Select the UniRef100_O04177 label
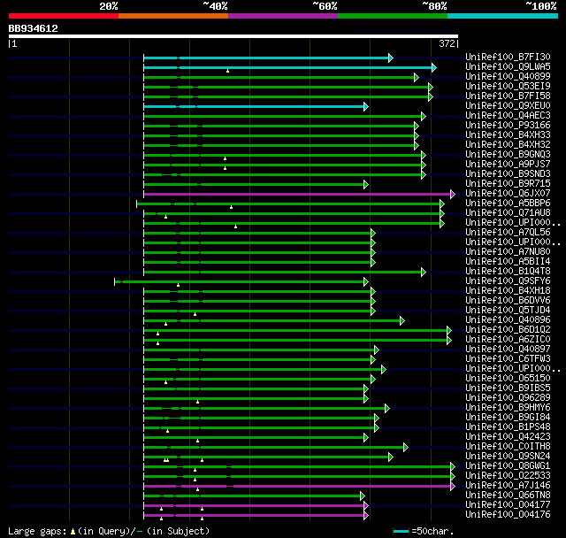 point(508,505)
